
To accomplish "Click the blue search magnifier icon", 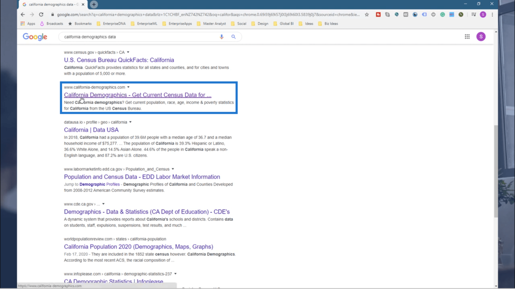I will tap(234, 37).
